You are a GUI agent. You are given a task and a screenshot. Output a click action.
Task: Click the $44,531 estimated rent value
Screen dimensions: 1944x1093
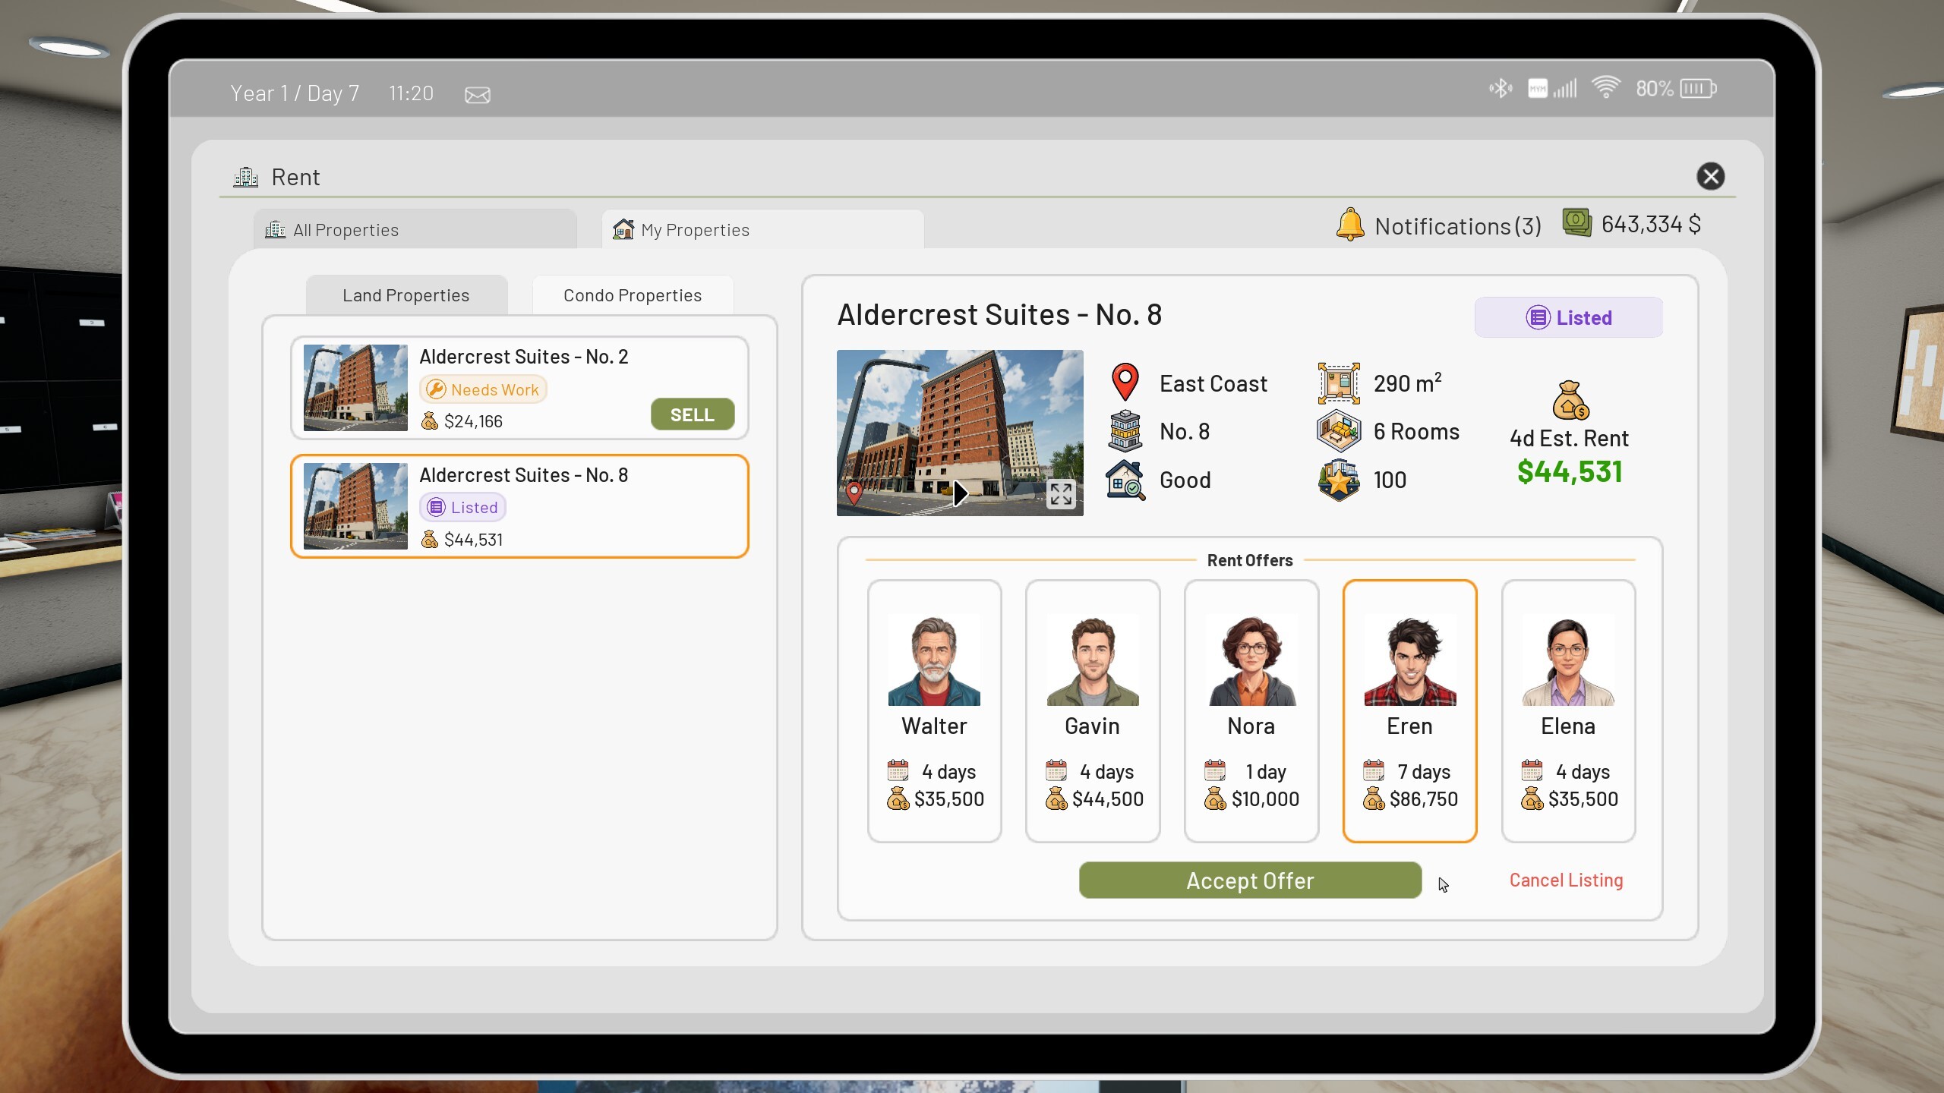pyautogui.click(x=1569, y=472)
